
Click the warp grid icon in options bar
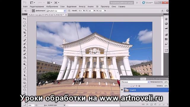pos(33,11)
